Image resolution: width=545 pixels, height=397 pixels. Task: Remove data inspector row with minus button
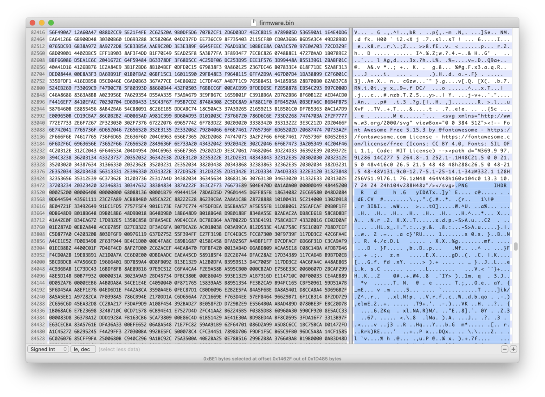tap(505, 349)
